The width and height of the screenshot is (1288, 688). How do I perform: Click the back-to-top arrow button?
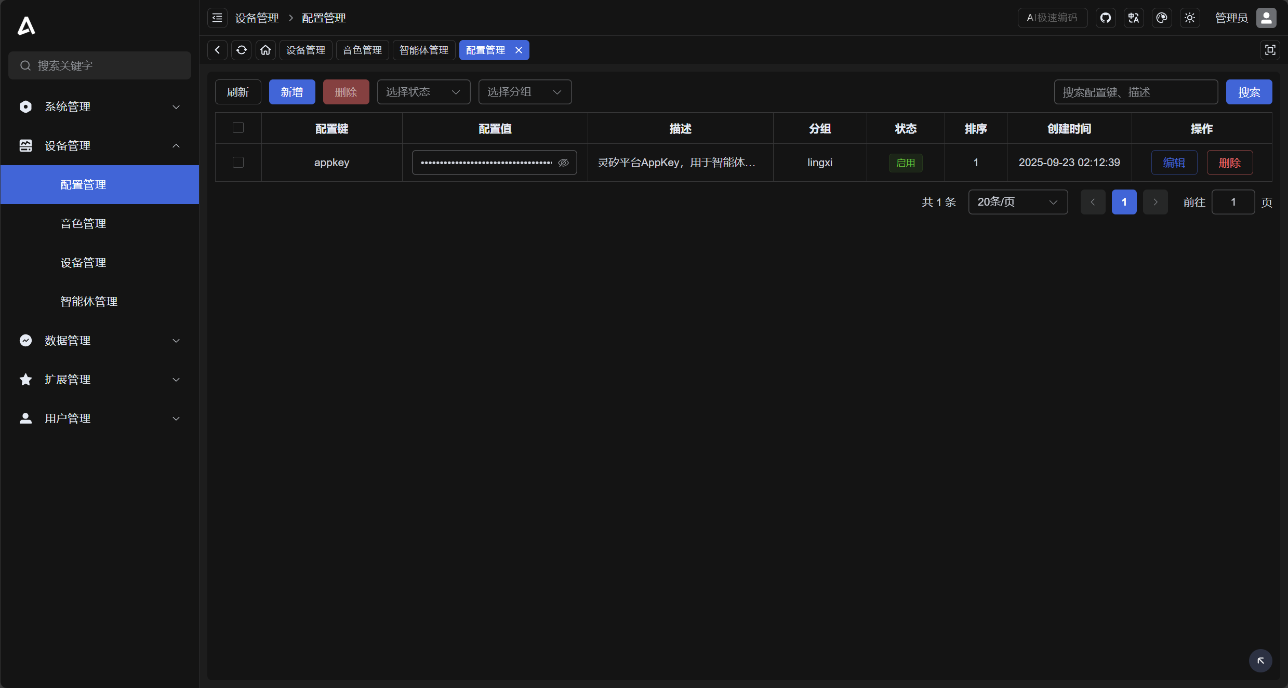(1260, 660)
